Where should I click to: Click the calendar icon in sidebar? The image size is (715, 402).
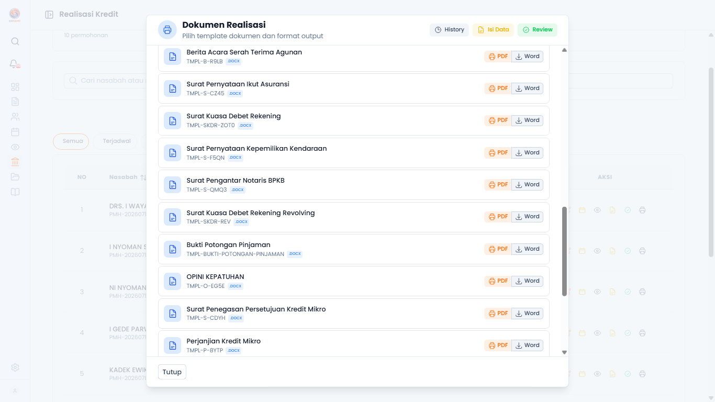coord(15,132)
